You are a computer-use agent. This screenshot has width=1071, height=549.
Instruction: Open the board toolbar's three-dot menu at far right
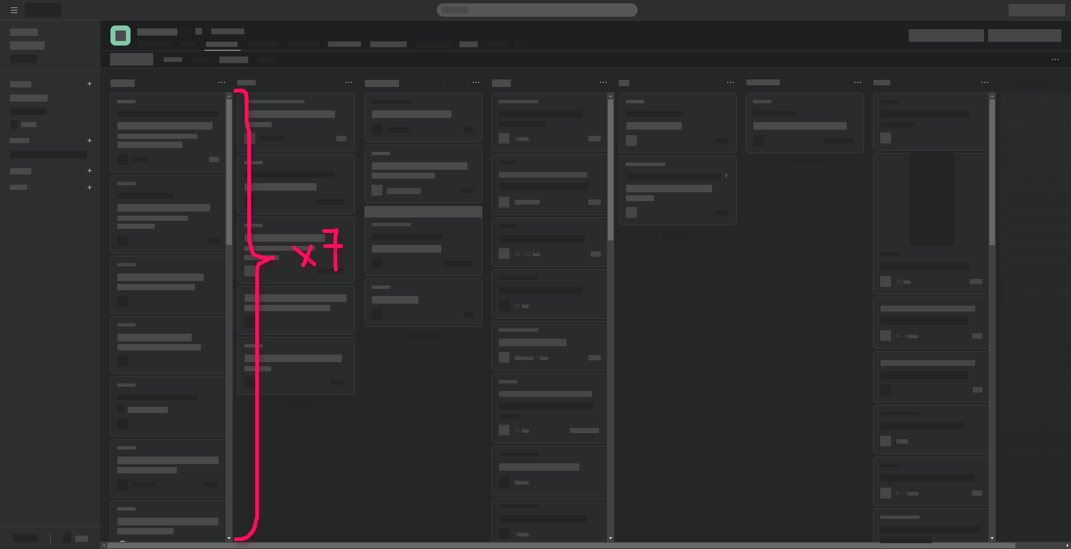click(1055, 60)
